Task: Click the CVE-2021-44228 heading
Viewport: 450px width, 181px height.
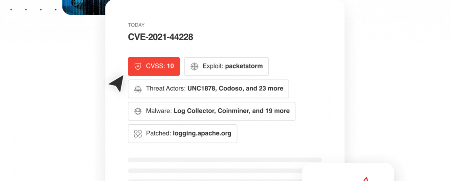Action: tap(160, 37)
